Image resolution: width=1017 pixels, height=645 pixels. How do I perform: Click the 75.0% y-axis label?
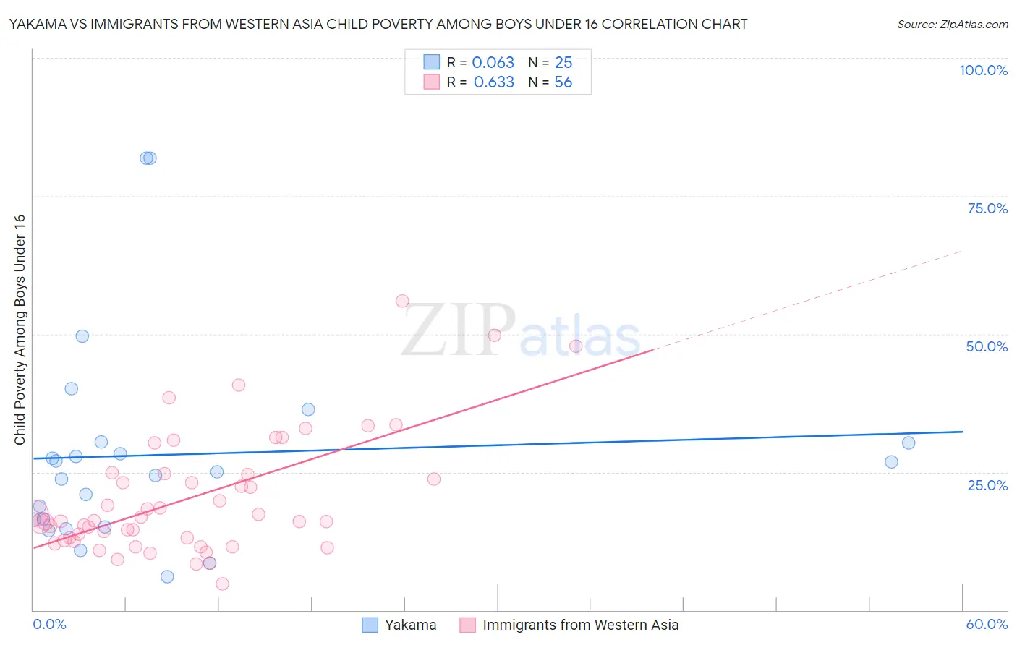click(x=987, y=208)
